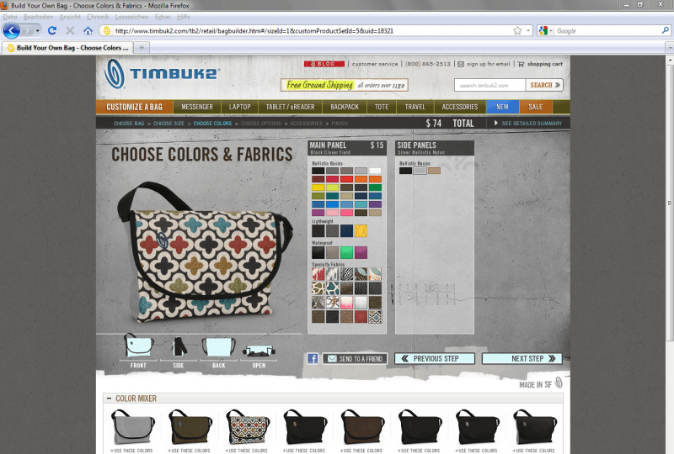
Task: Open the Bearbeiten menu
Action: click(38, 17)
